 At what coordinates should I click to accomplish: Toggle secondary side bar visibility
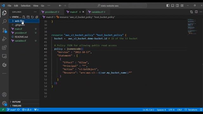[177, 6]
